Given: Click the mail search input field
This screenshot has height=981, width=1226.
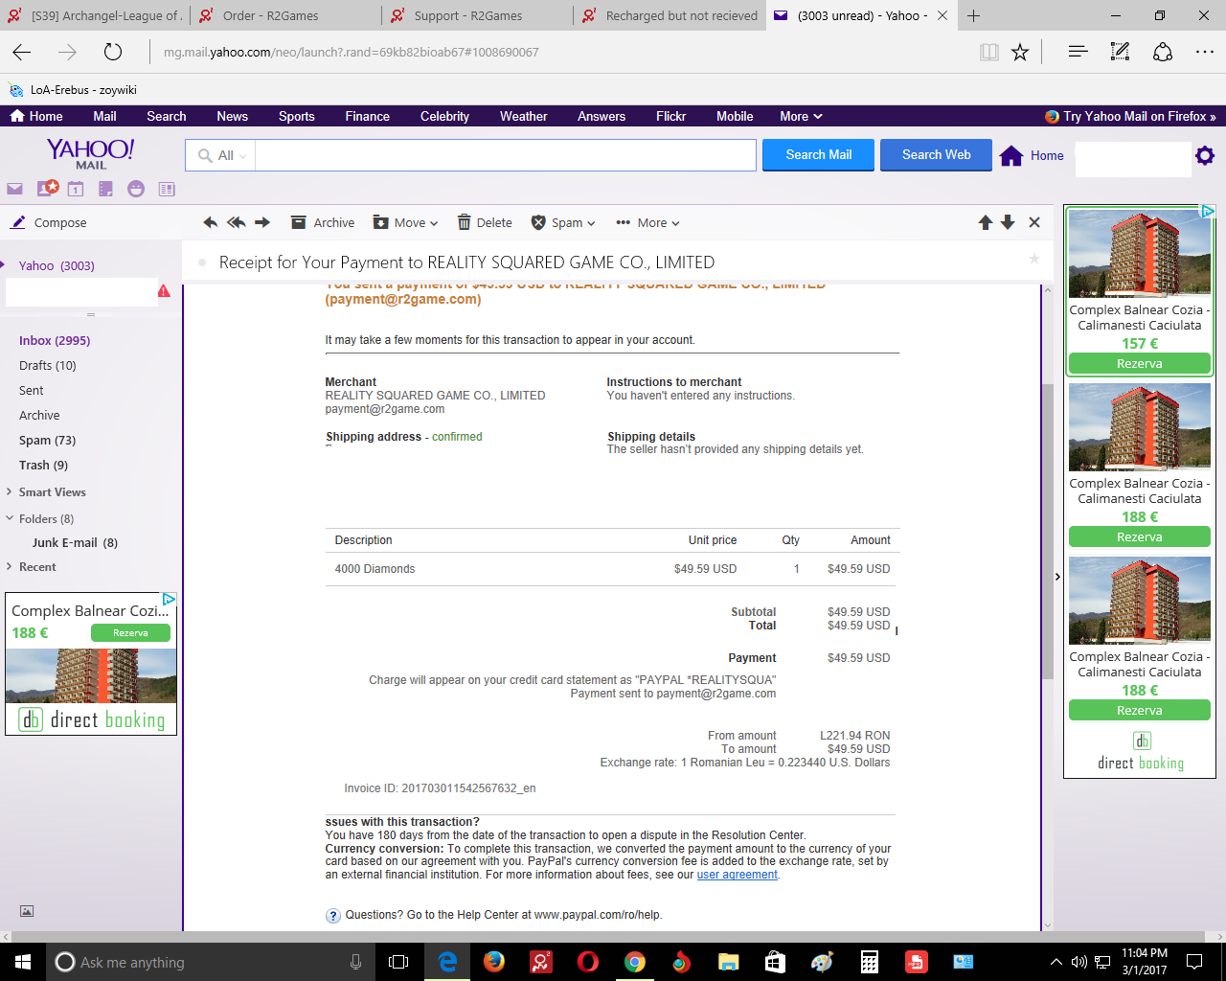Looking at the screenshot, I should point(505,155).
